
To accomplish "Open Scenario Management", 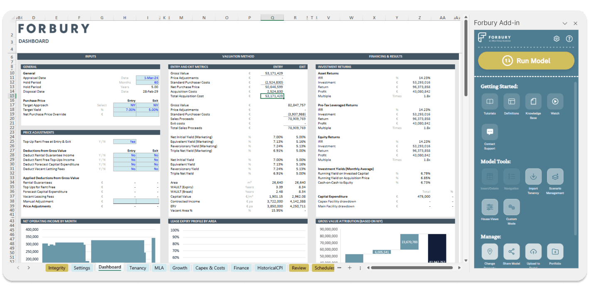I will coord(554,176).
